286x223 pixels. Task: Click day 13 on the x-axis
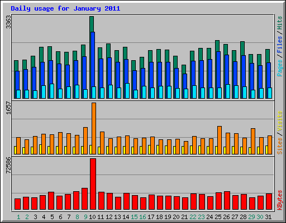pyautogui.click(x=117, y=217)
